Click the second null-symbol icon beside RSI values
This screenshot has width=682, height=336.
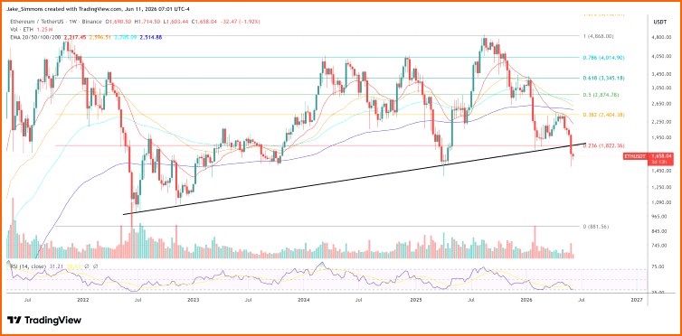[x=95, y=266]
